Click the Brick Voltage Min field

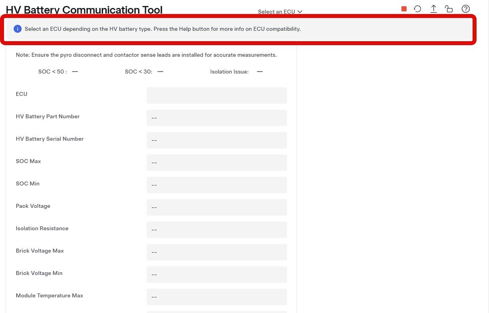pos(216,275)
